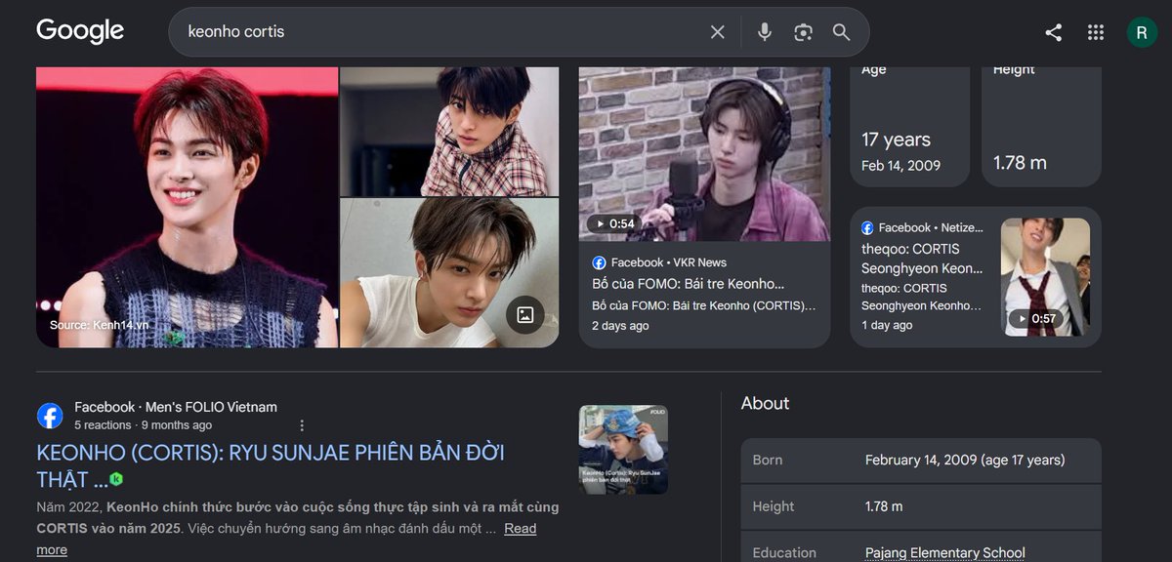Select the 1.78 m value in the About panel

click(884, 506)
